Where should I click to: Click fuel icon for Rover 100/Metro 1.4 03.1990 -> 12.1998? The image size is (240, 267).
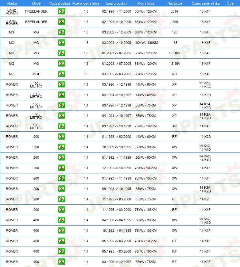click(x=61, y=105)
